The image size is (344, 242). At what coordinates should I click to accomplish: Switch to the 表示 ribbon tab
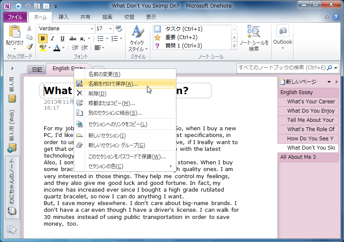coord(151,17)
